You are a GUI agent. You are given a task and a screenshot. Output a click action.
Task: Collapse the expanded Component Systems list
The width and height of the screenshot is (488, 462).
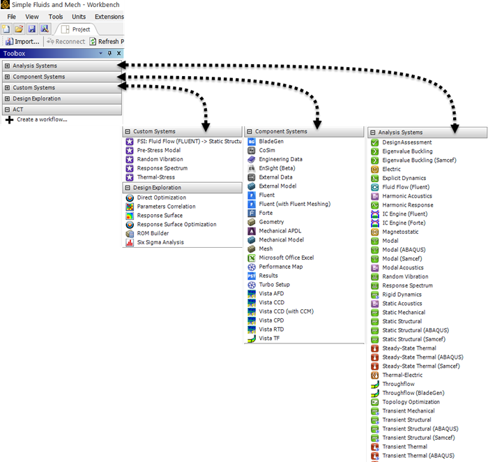tap(250, 131)
